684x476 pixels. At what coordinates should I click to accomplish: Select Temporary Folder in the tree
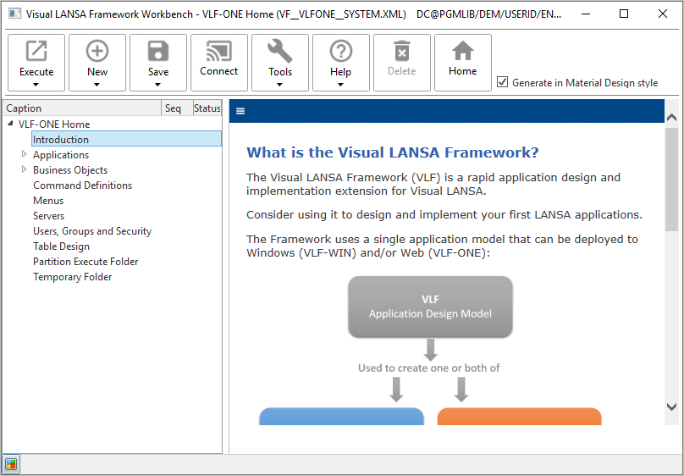pos(73,277)
